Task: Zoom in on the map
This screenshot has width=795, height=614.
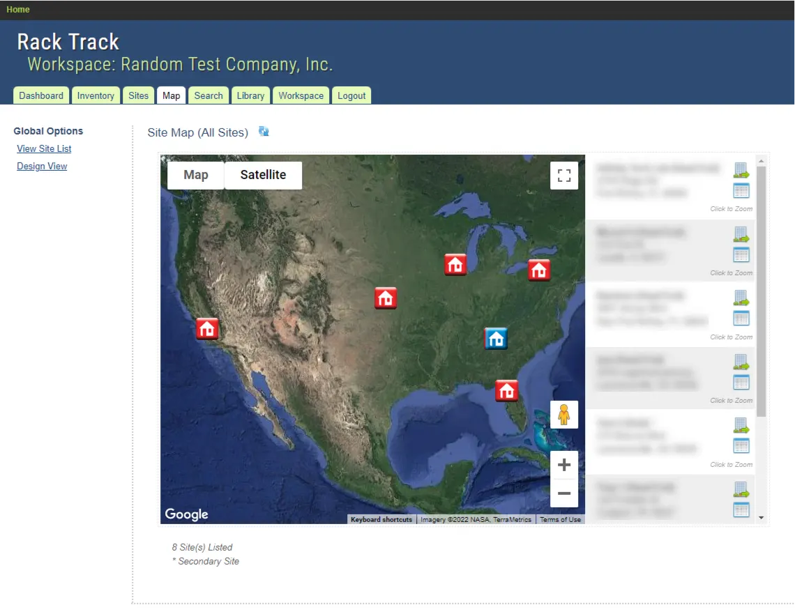Action: (564, 465)
